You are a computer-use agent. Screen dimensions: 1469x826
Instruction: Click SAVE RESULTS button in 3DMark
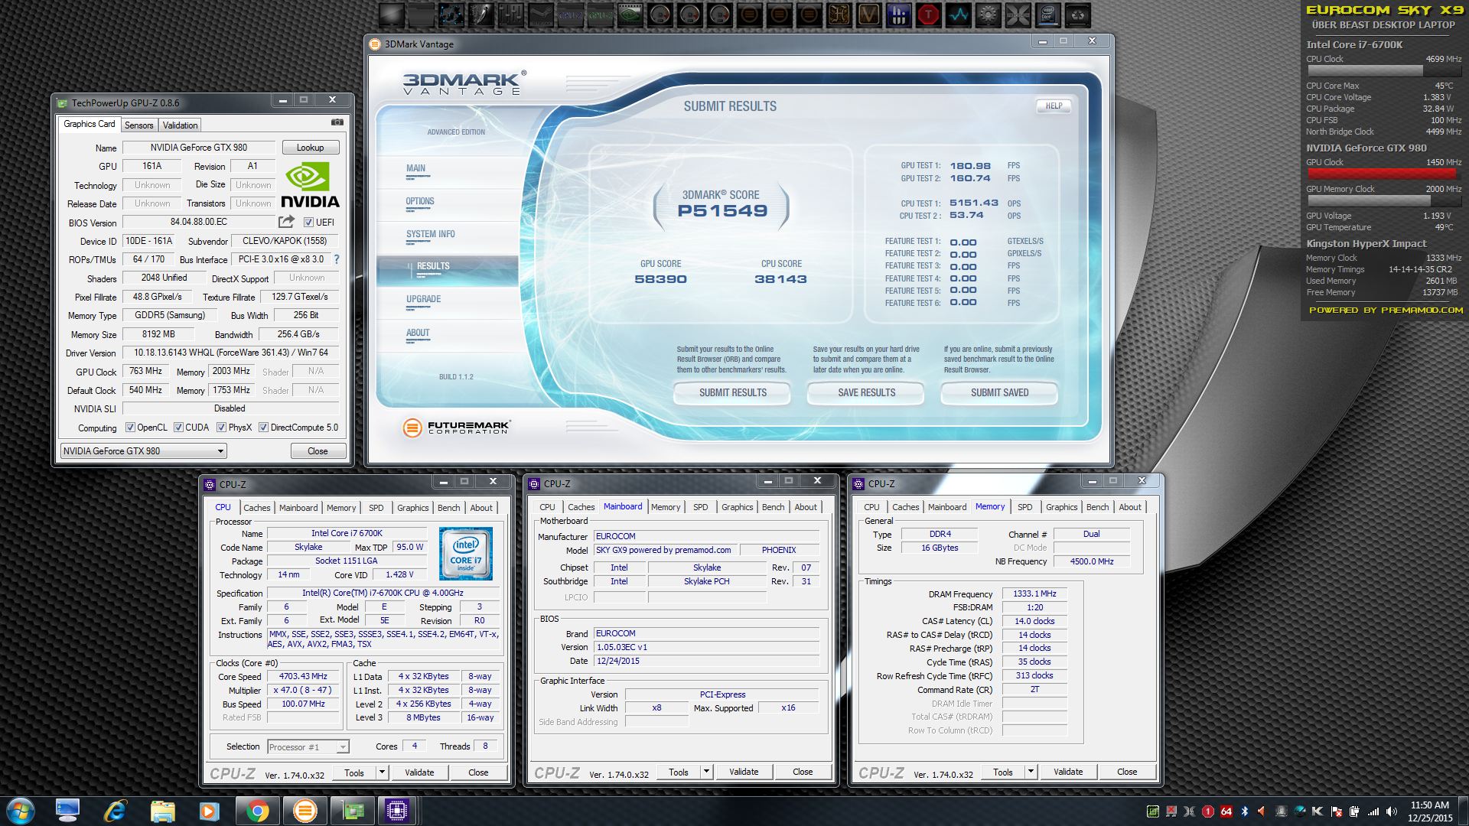click(x=866, y=392)
